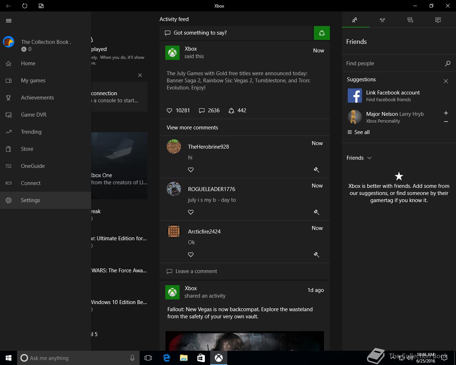Open Achievements page
Screen dimensions: 456x365
coord(46,98)
